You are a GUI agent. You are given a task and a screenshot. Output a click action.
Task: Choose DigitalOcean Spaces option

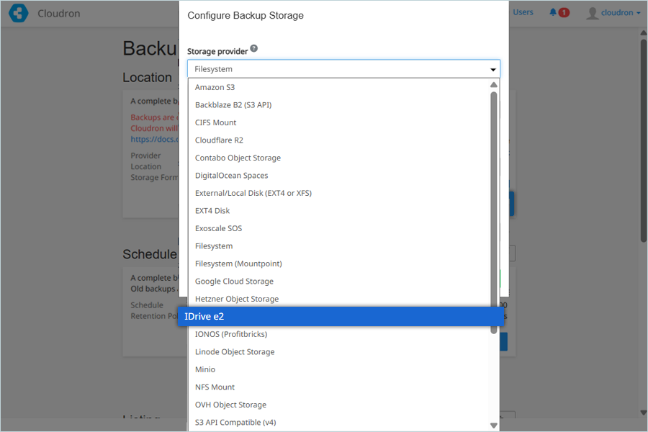(340, 176)
